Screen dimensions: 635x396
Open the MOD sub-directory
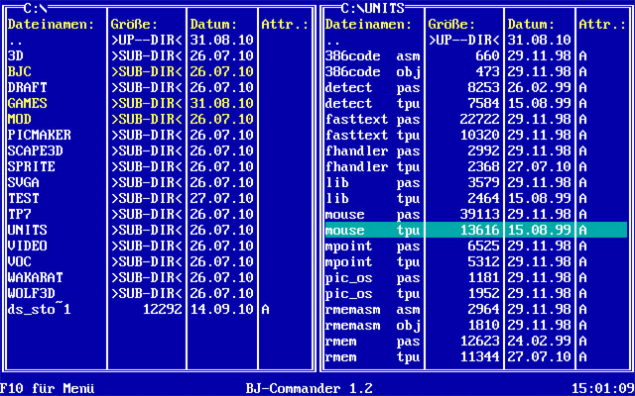point(20,119)
